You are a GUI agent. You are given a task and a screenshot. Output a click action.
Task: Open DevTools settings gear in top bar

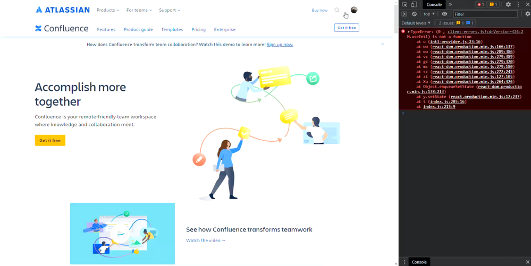(508, 4)
